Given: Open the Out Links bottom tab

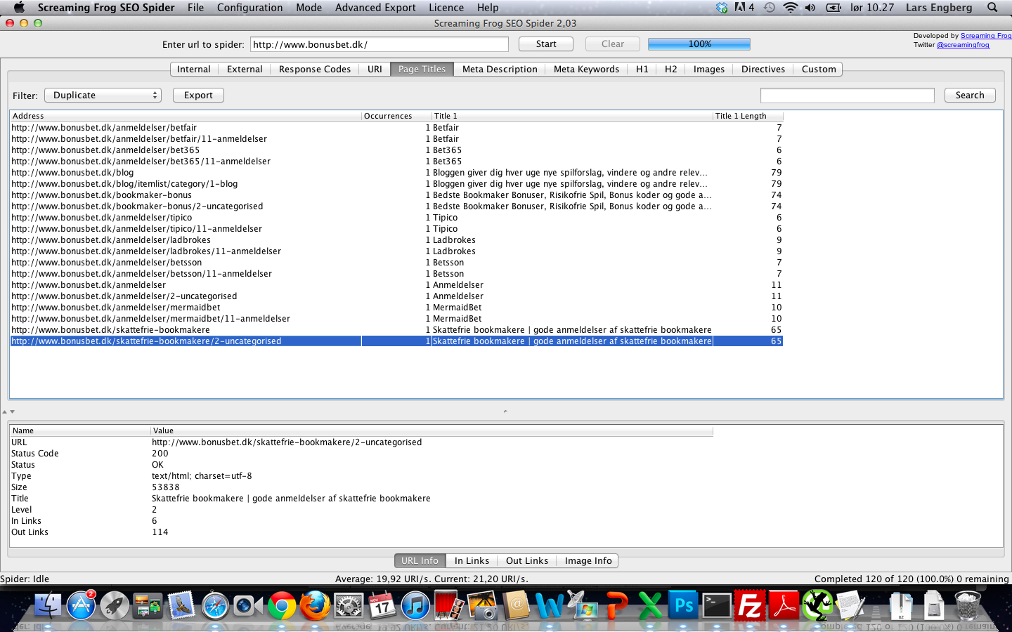Looking at the screenshot, I should click(527, 560).
